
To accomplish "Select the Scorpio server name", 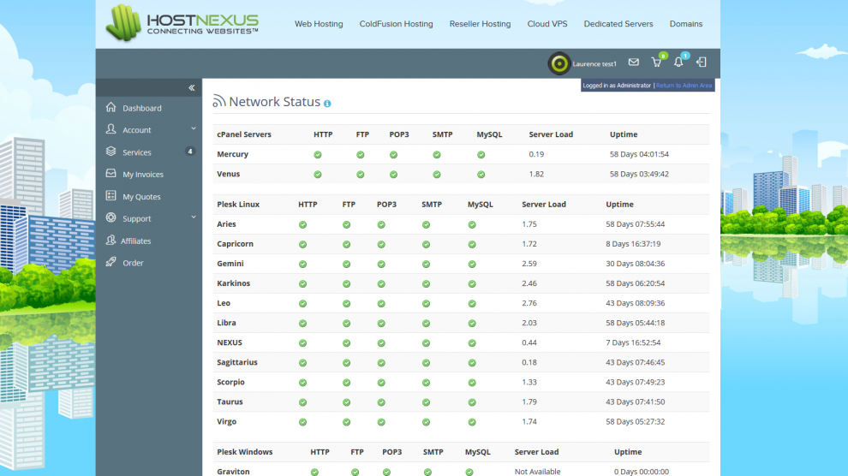I will [x=231, y=382].
